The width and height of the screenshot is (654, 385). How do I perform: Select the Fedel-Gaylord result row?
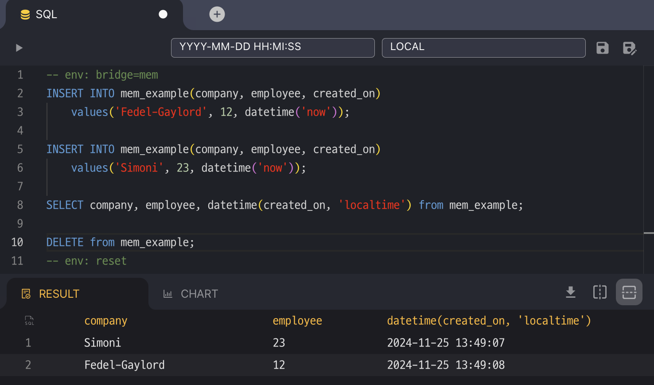click(x=125, y=365)
